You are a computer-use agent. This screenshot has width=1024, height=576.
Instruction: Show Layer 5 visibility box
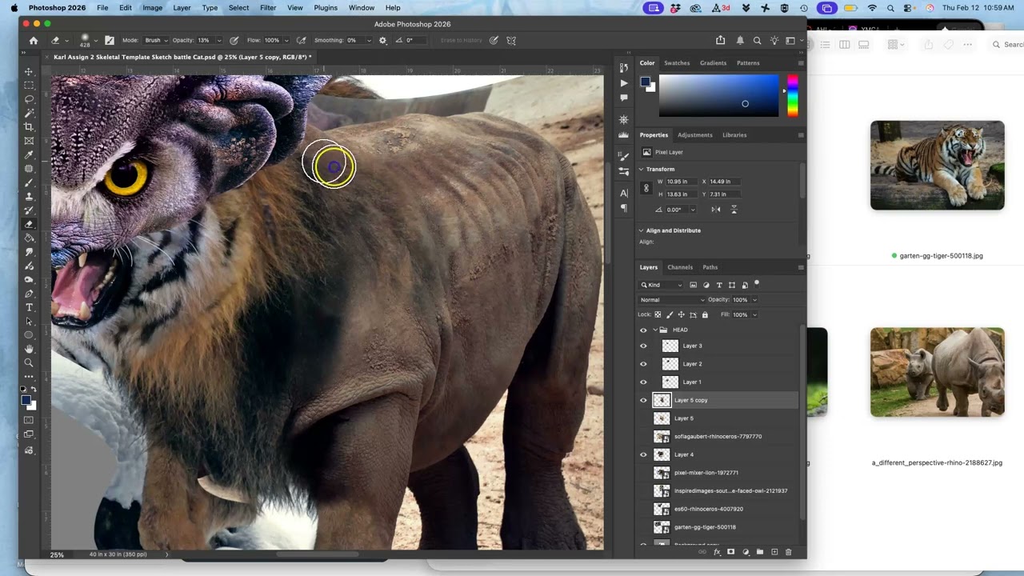coord(643,418)
